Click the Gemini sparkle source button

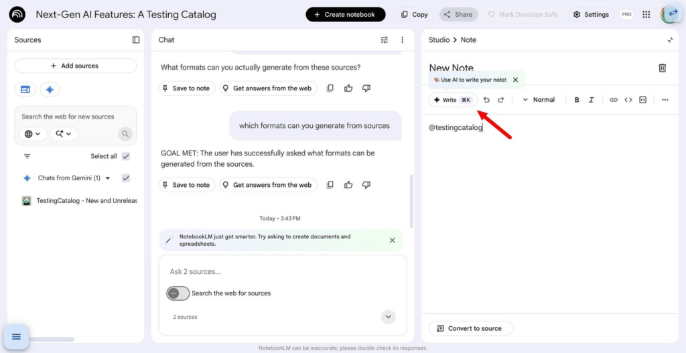click(x=50, y=89)
